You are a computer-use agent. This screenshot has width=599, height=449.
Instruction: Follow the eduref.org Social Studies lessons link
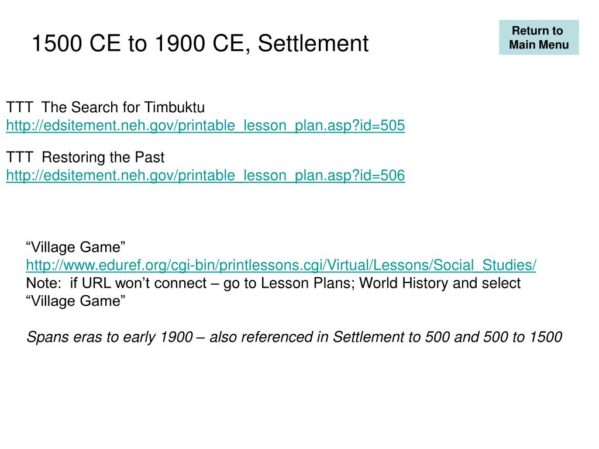(281, 265)
